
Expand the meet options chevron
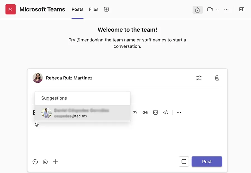tap(218, 10)
